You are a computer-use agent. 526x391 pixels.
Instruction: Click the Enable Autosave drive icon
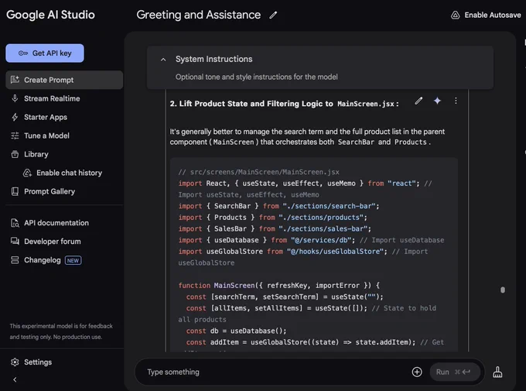tap(455, 15)
